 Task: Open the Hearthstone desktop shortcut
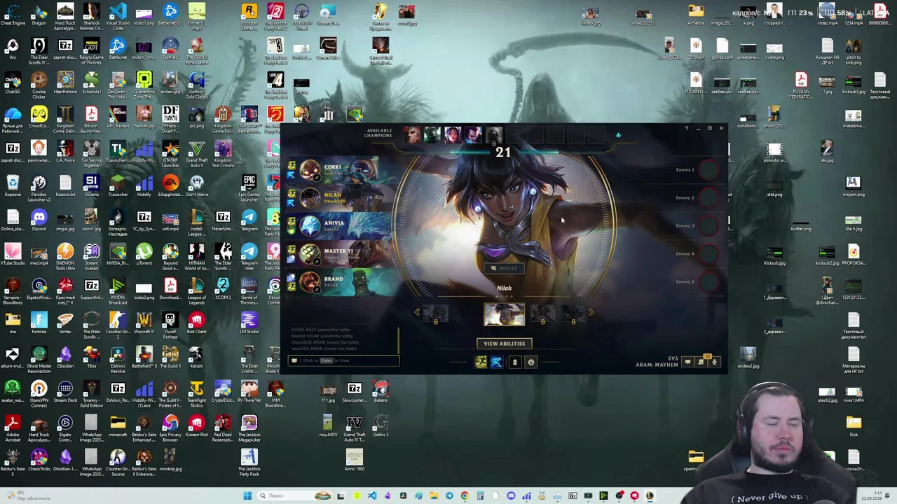[65, 83]
